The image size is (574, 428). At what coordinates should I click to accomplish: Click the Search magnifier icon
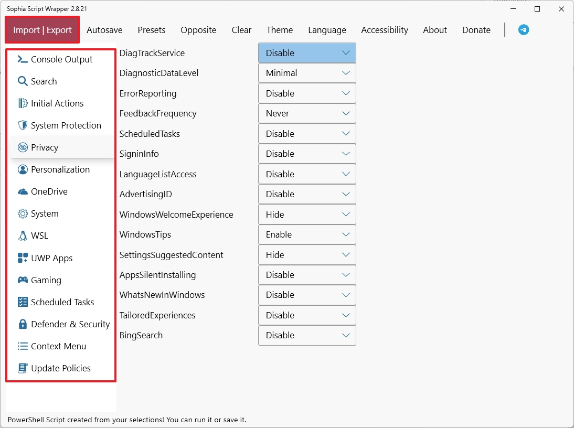coord(23,81)
